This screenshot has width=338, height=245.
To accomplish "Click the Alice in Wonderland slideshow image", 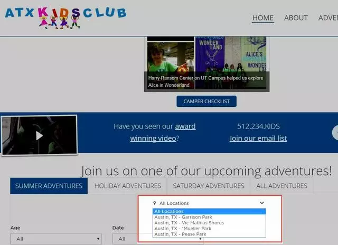I will tap(206, 64).
